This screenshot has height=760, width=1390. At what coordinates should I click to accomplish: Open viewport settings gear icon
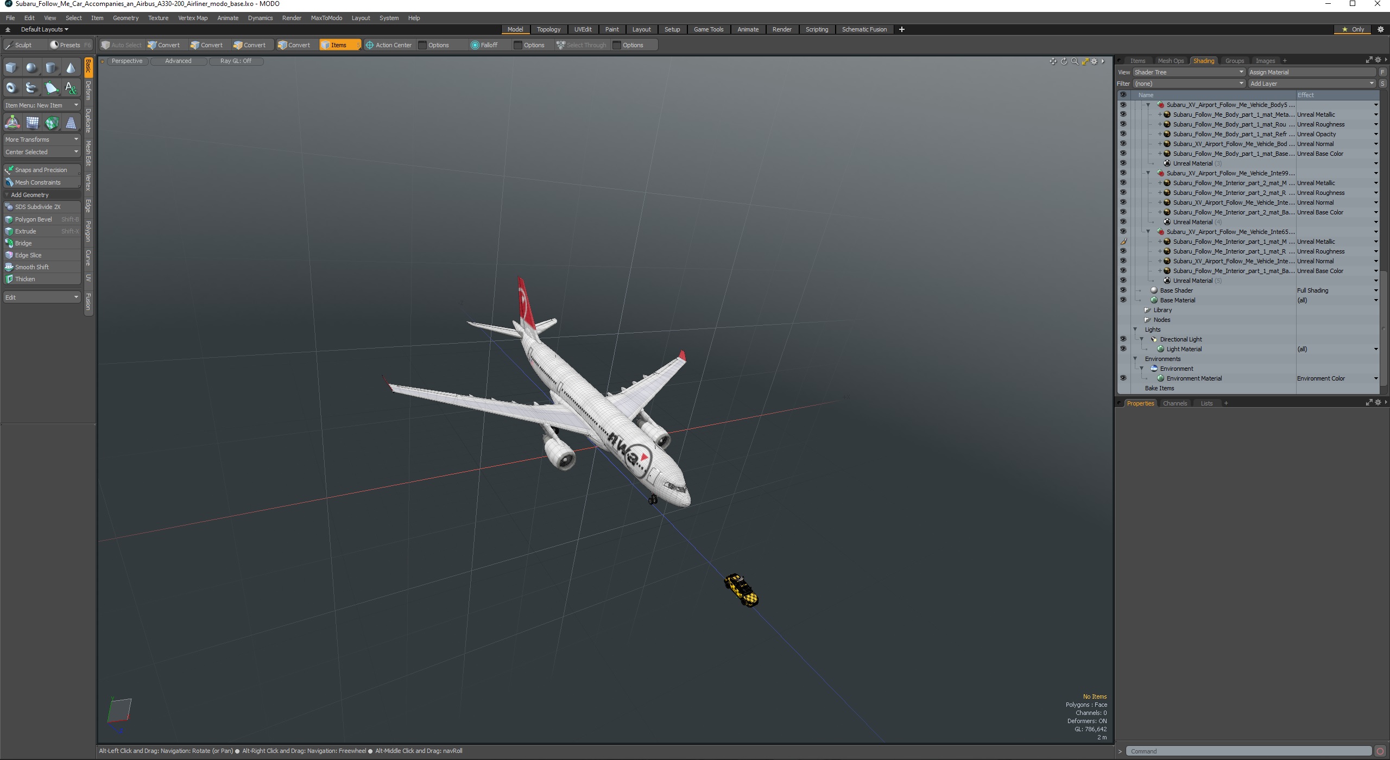1094,61
